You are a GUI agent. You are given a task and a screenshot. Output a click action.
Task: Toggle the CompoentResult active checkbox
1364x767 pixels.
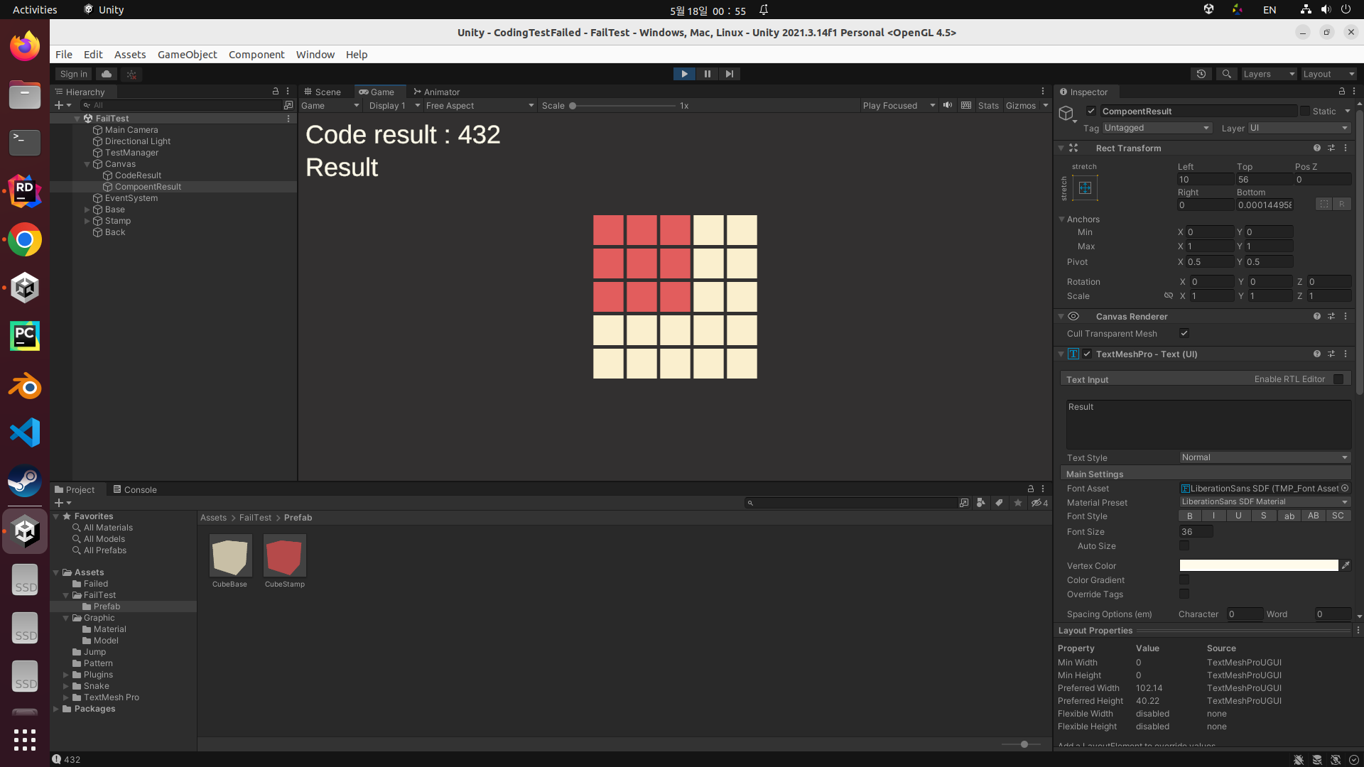(x=1091, y=111)
